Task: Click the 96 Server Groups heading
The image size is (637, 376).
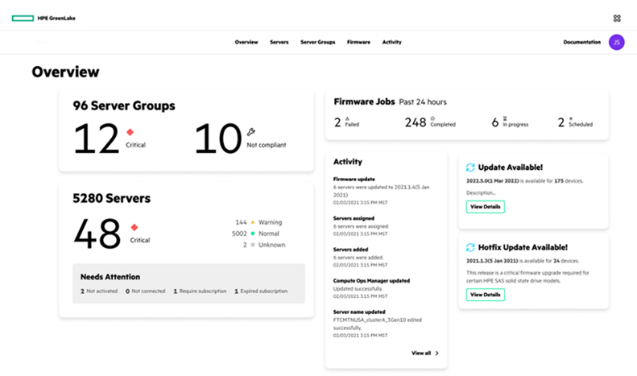Action: (x=124, y=106)
